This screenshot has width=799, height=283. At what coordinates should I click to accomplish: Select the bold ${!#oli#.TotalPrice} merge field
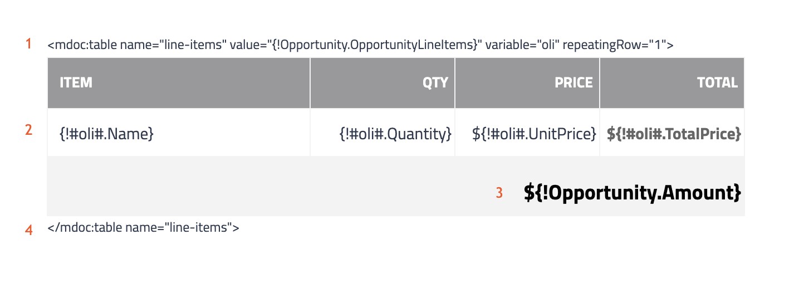click(674, 134)
